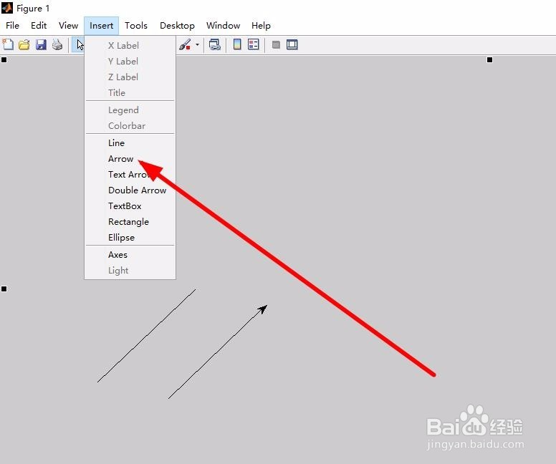The image size is (556, 464).
Task: Select the plain line annotation in figure
Action: (x=147, y=335)
